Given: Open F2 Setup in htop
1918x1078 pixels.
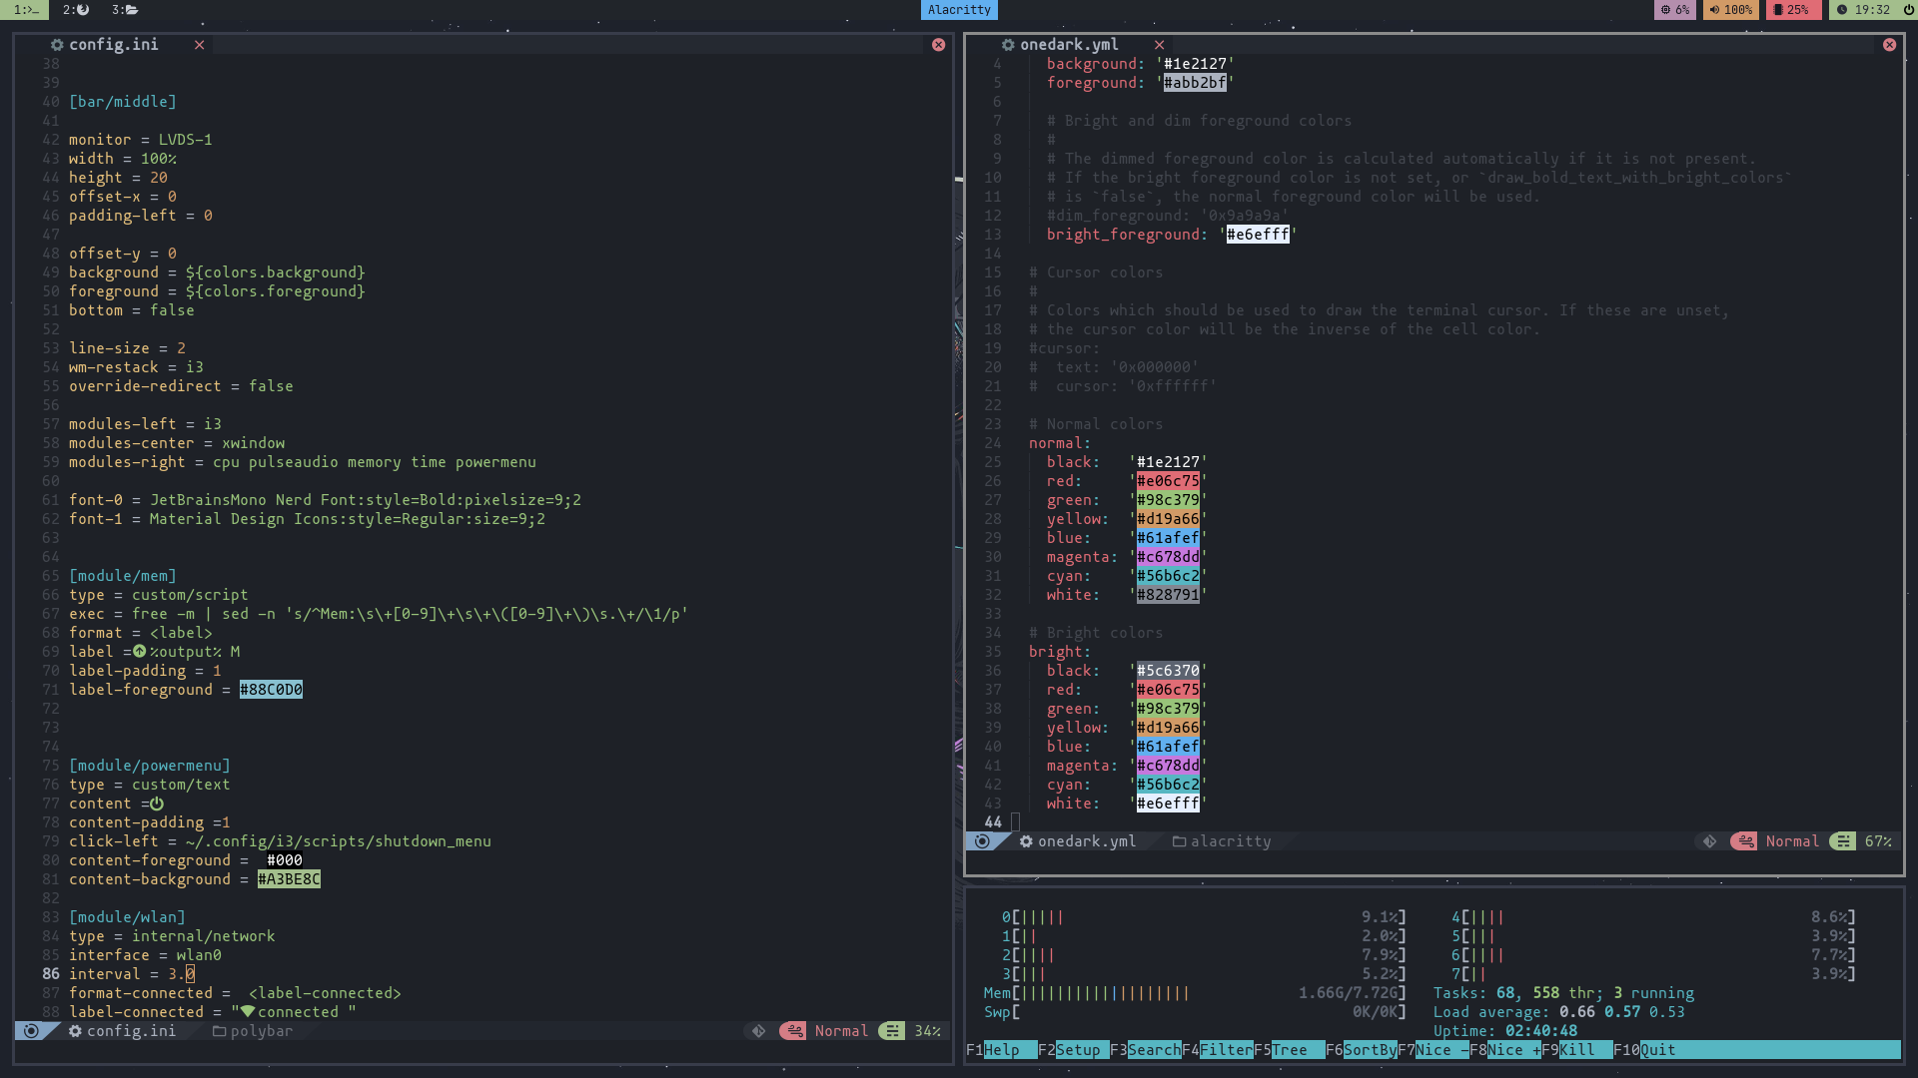Looking at the screenshot, I should 1073,1050.
